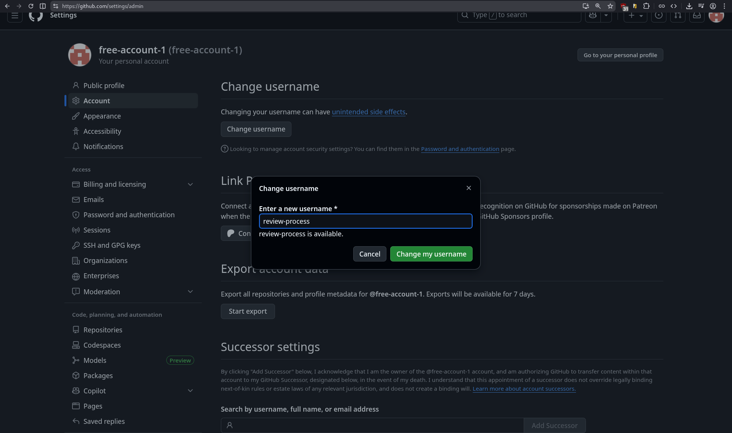This screenshot has width=732, height=433.
Task: Click the help icon beside the security note
Action: [224, 149]
